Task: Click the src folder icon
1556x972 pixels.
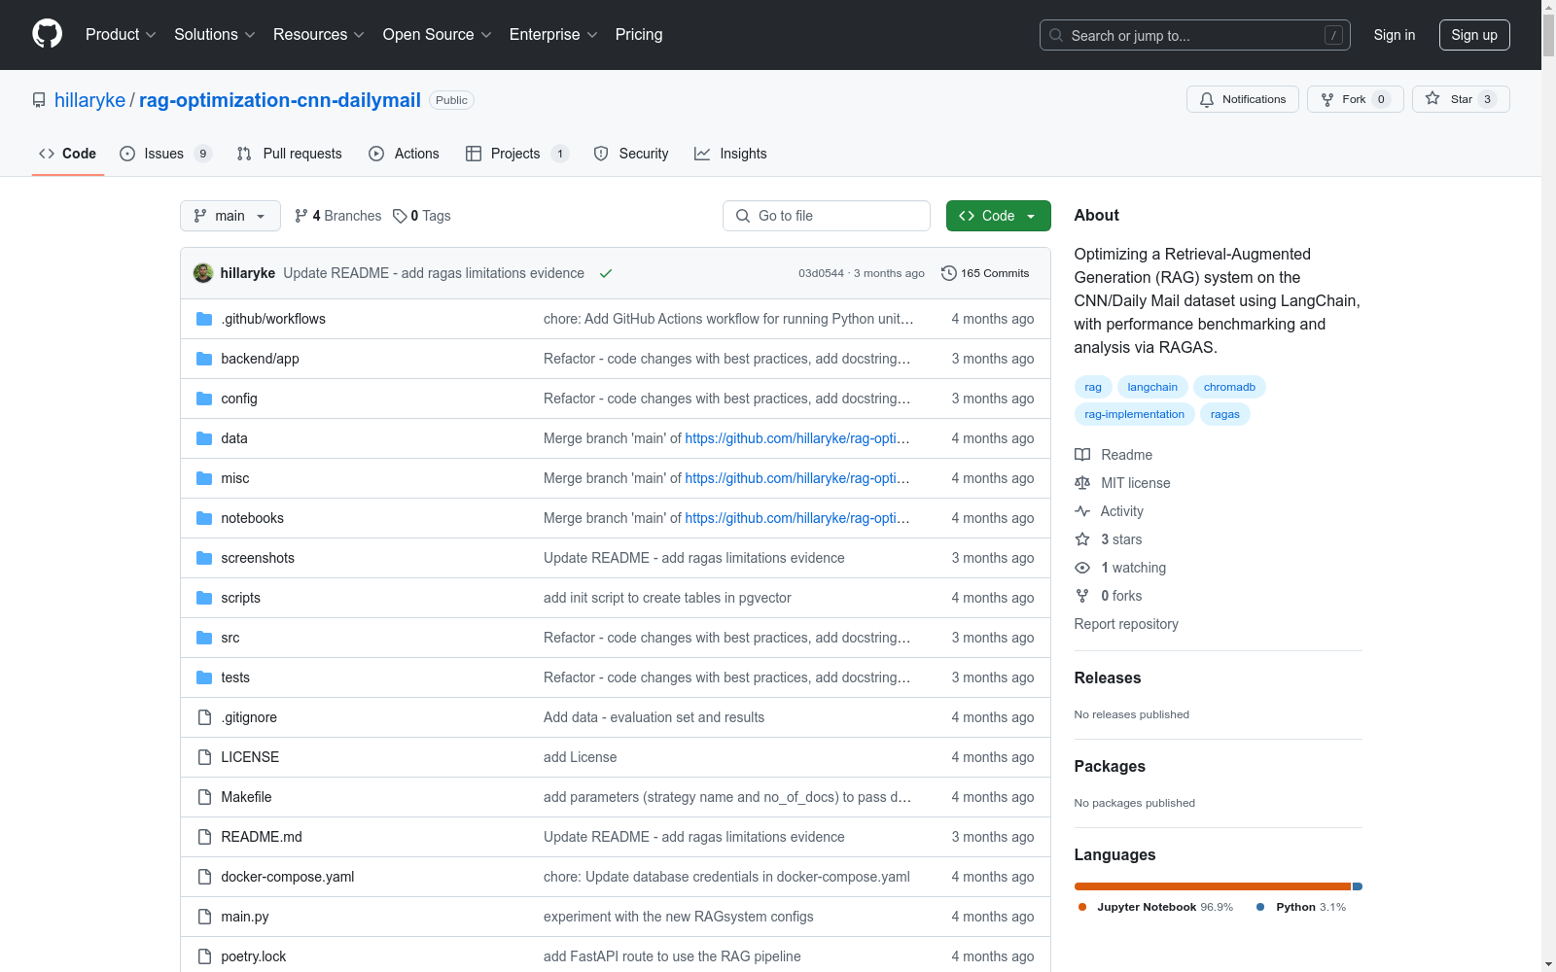Action: click(204, 638)
